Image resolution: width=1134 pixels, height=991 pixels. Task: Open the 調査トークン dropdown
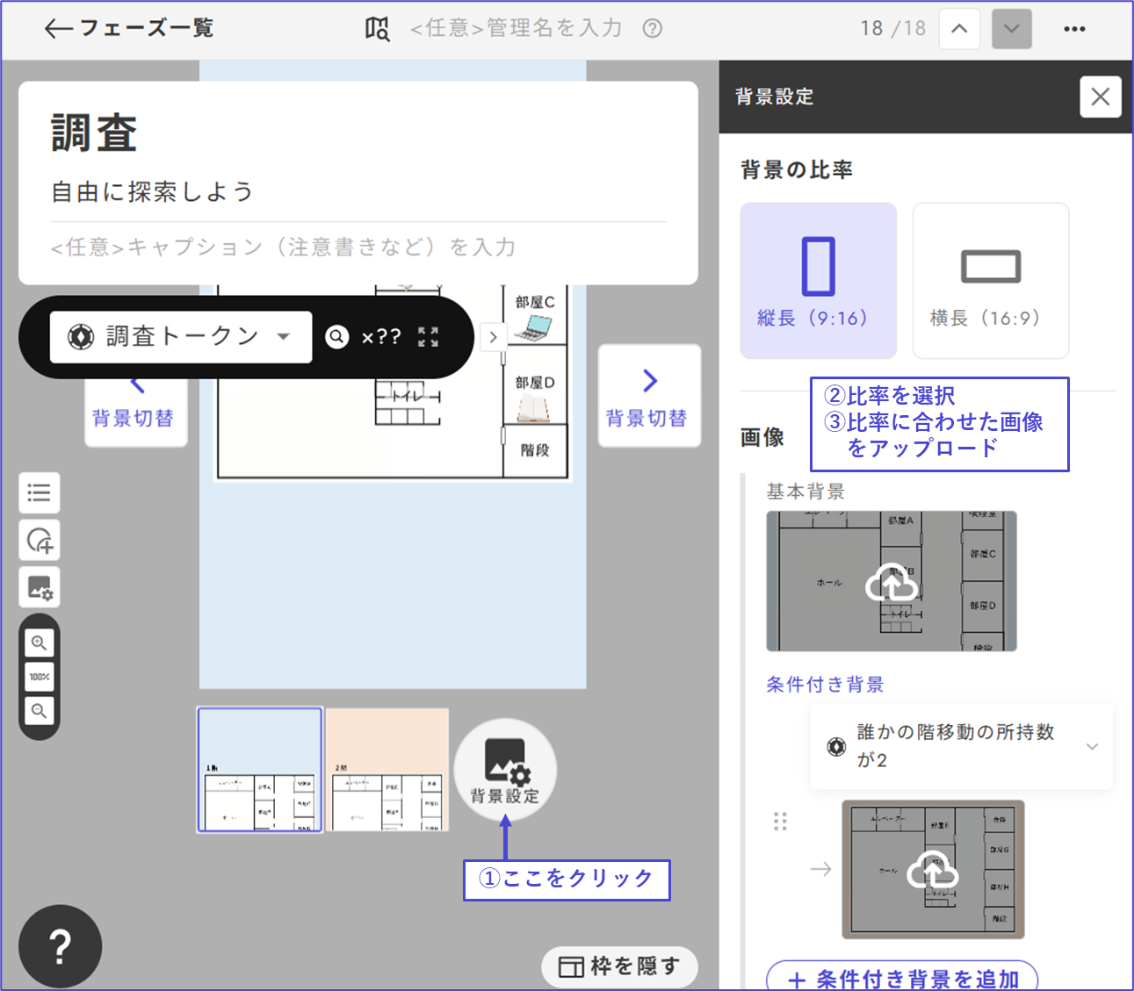(x=181, y=337)
